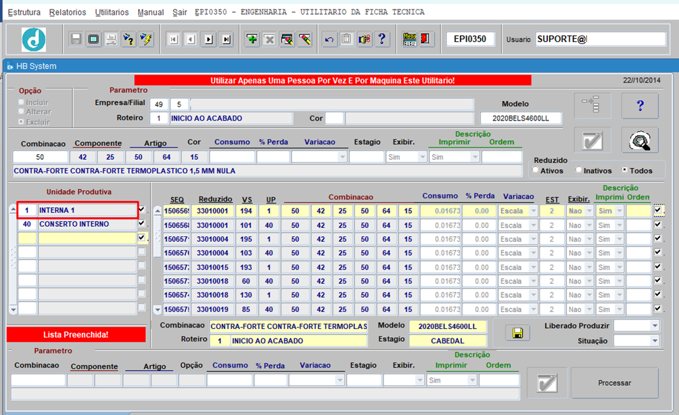Viewport: 679px width, 415px height.
Task: Open top Exibir Sim dropdown
Action: tap(422, 157)
